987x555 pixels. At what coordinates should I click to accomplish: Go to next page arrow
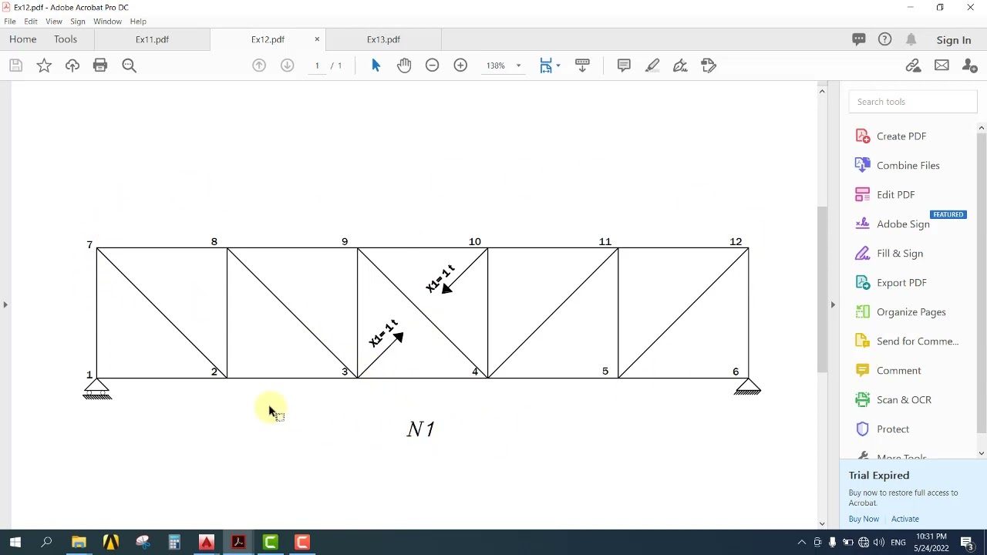287,66
